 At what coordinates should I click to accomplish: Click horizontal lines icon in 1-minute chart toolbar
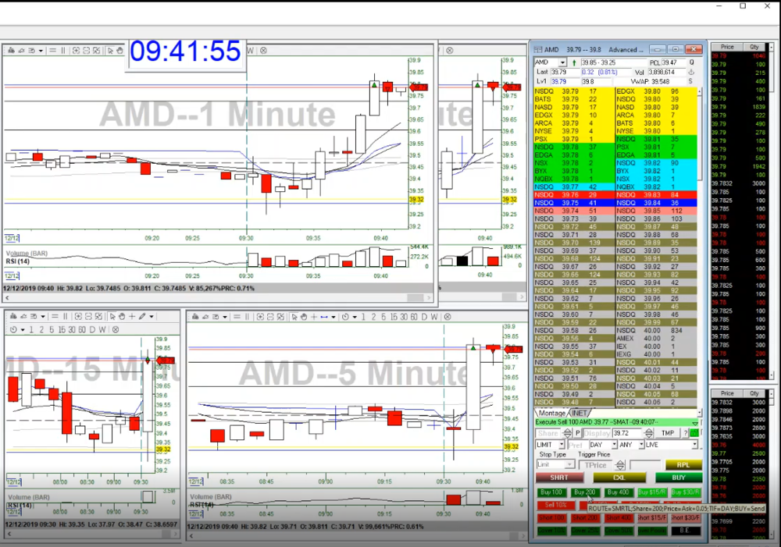pos(53,51)
